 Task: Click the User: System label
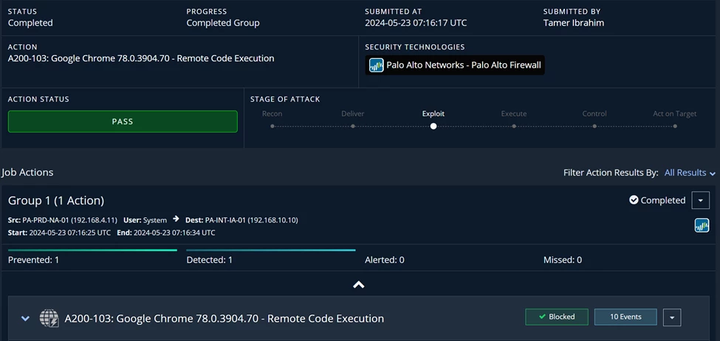(145, 220)
